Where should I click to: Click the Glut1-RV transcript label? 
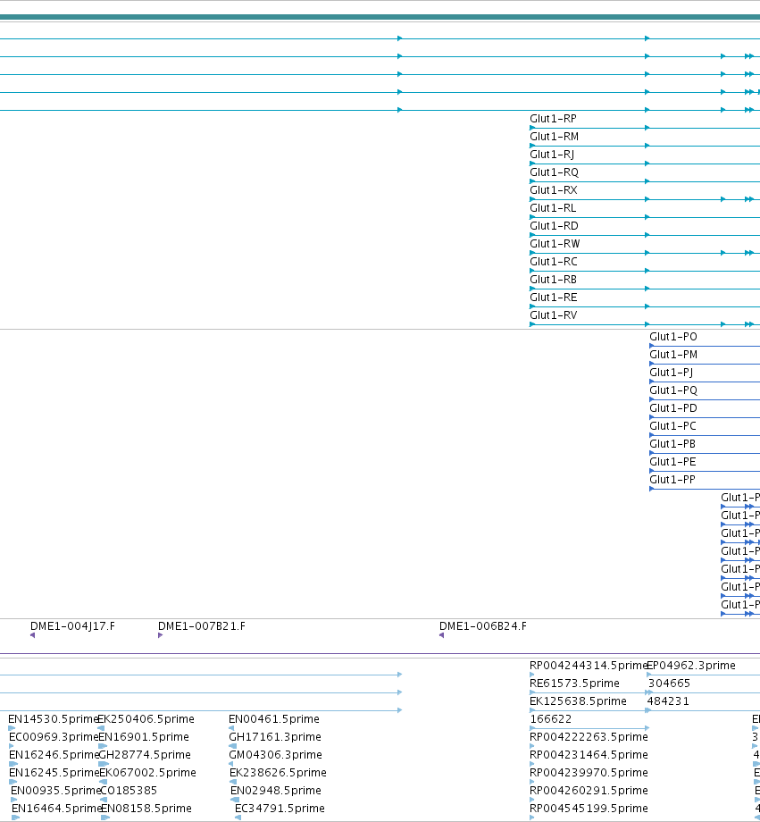pos(554,315)
